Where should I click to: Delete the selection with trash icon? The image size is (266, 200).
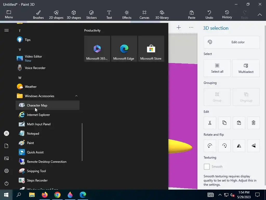[254, 123]
